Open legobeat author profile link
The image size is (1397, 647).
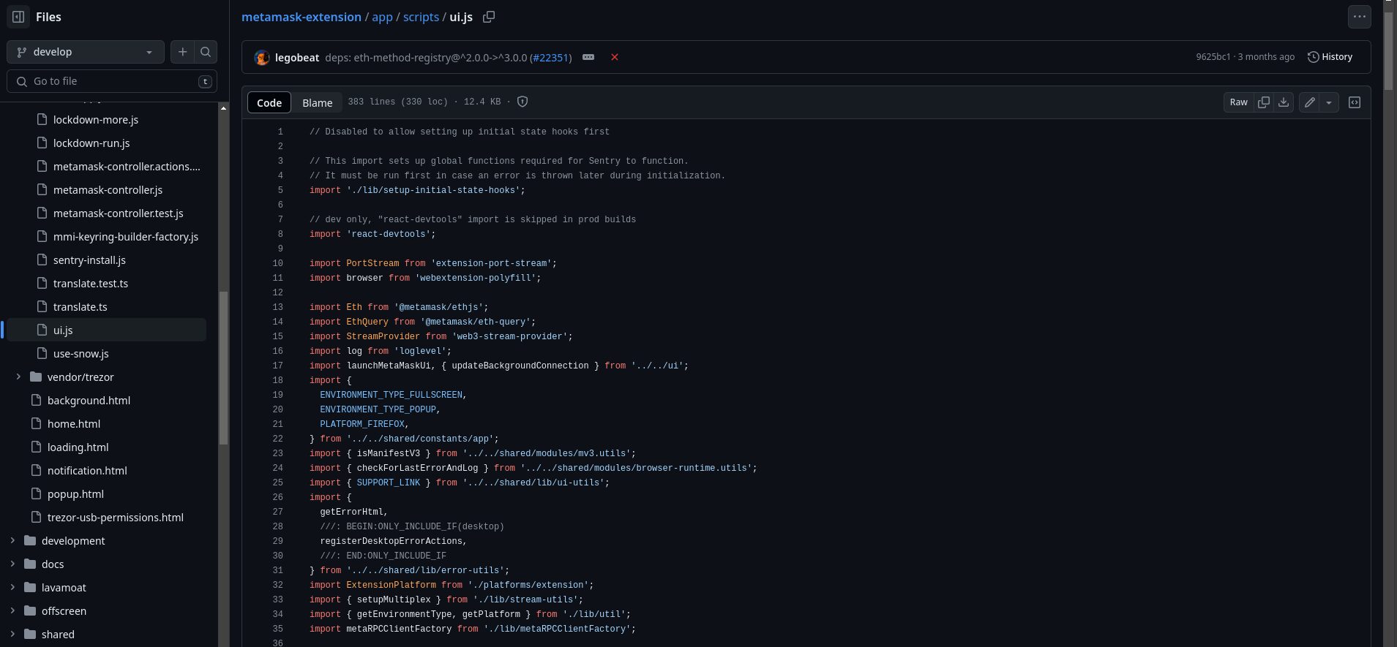297,57
